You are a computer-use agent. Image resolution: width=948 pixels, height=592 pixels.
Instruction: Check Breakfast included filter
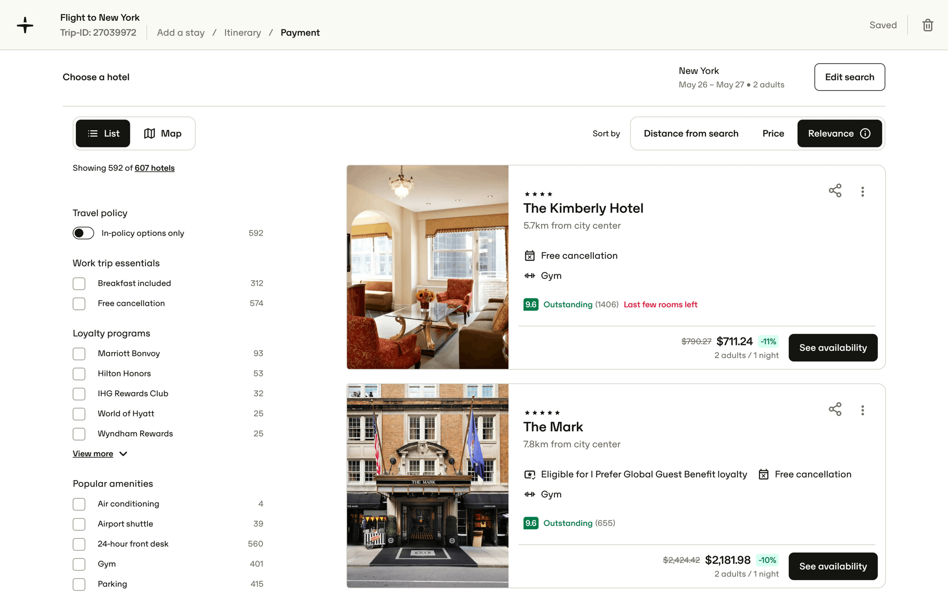[x=79, y=284]
